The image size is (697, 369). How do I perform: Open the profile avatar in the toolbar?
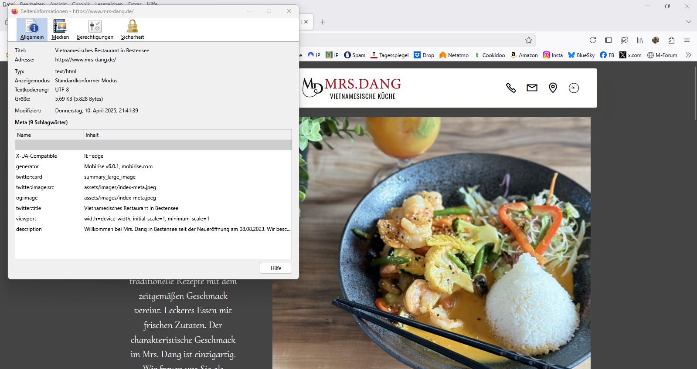656,40
